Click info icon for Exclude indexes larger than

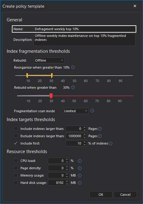(x=100, y=136)
